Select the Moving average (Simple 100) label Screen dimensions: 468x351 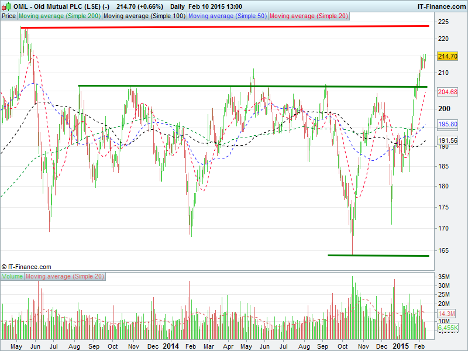(144, 16)
